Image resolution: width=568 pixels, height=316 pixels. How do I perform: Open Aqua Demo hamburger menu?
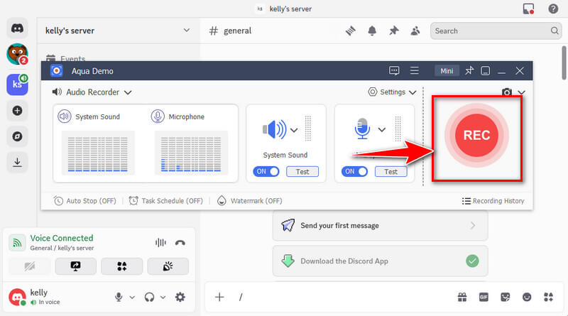click(x=415, y=71)
